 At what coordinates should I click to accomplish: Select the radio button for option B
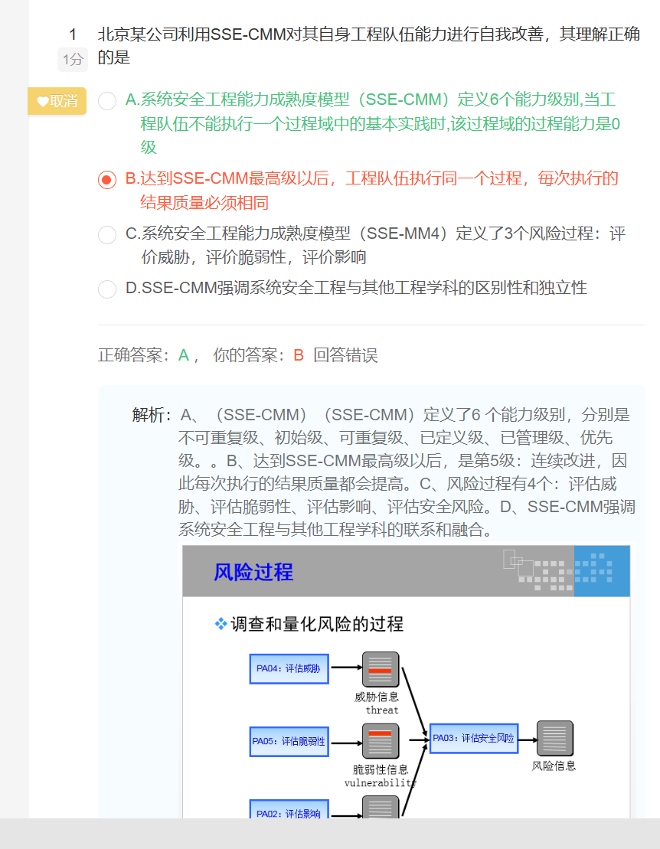pyautogui.click(x=107, y=180)
